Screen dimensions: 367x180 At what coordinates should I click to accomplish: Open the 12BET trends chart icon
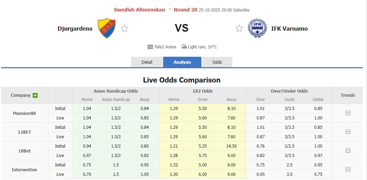(348, 132)
